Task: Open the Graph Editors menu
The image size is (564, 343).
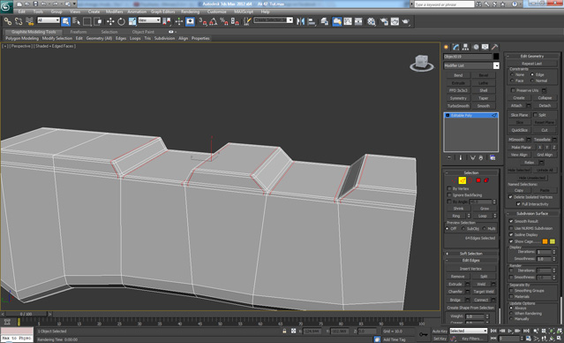Action: 162,11
